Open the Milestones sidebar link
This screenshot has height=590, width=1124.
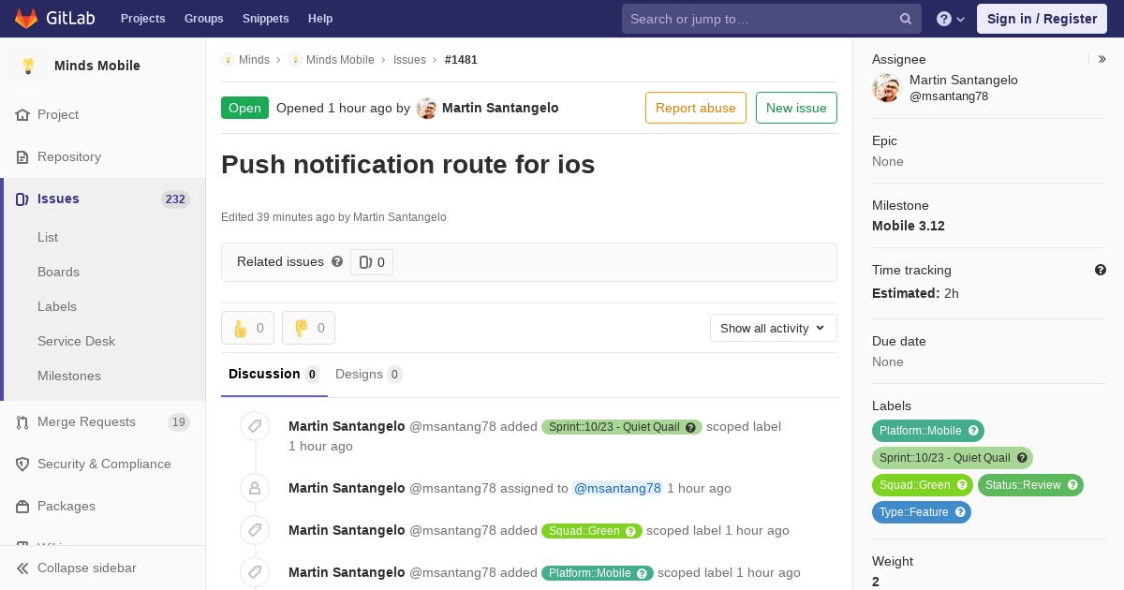(69, 376)
